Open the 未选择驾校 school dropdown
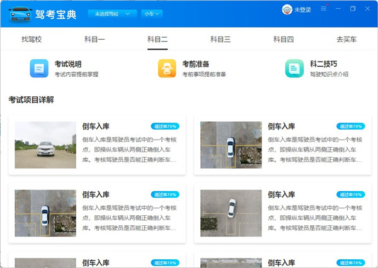 point(112,14)
